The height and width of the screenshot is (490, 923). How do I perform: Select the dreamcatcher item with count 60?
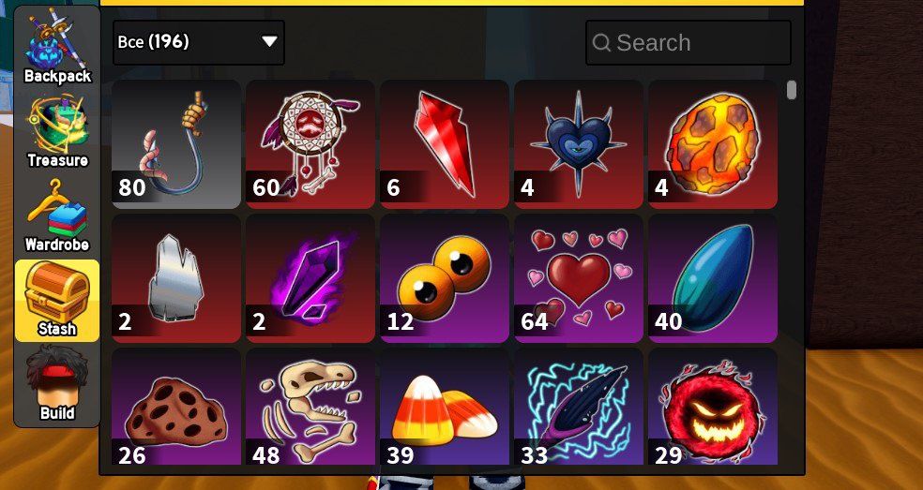[x=310, y=144]
